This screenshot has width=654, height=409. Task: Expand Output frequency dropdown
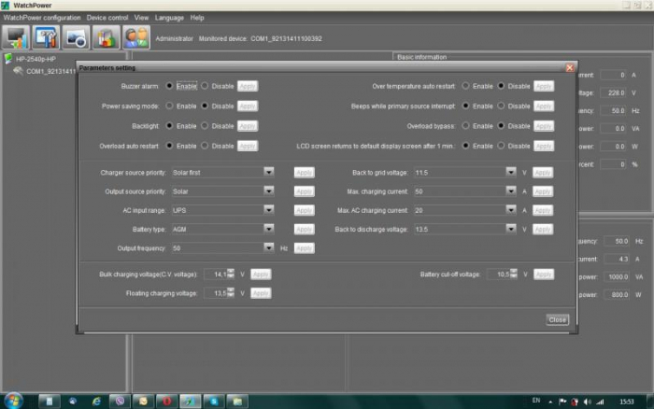click(x=269, y=247)
